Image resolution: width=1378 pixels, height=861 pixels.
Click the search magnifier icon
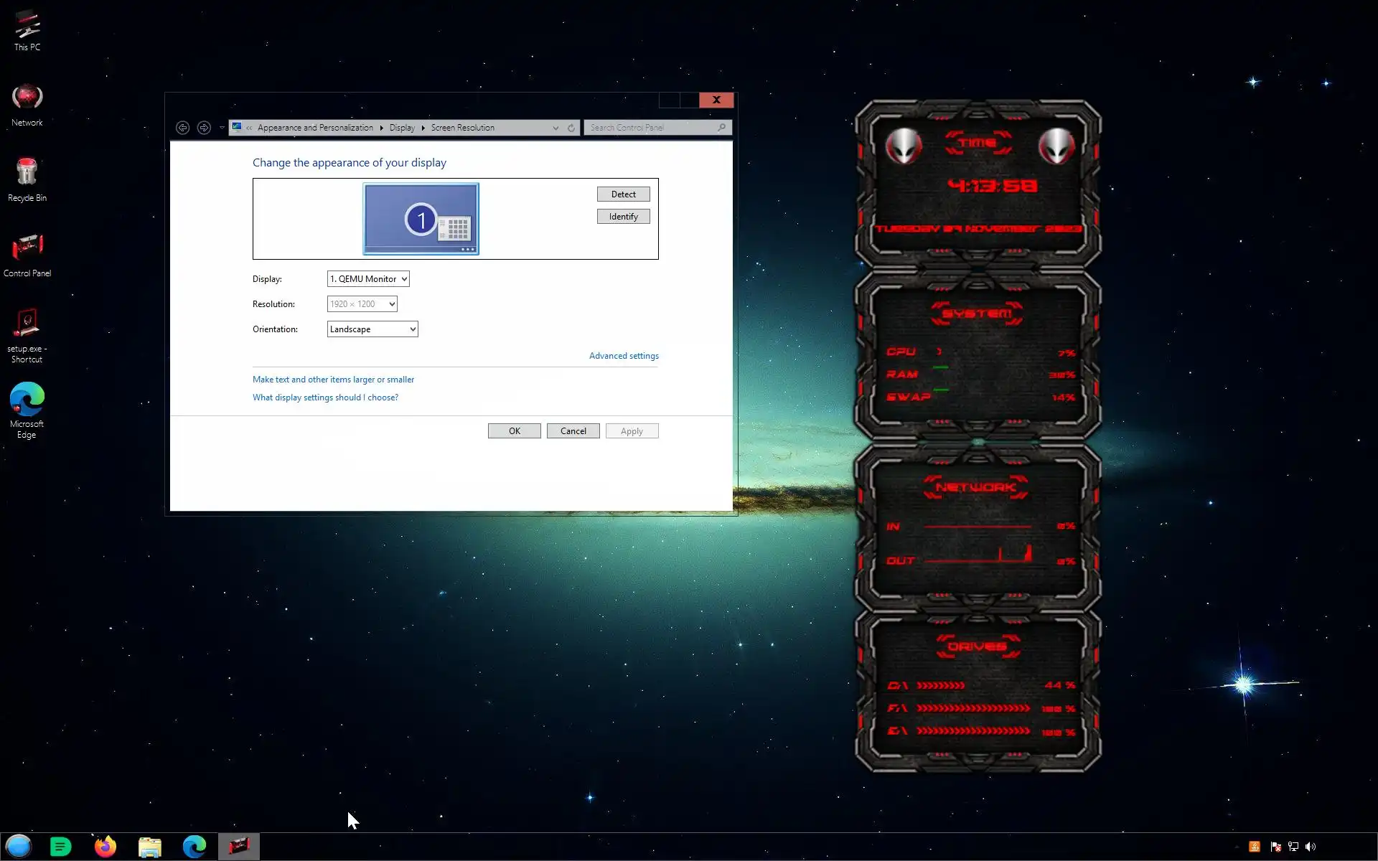(x=721, y=128)
